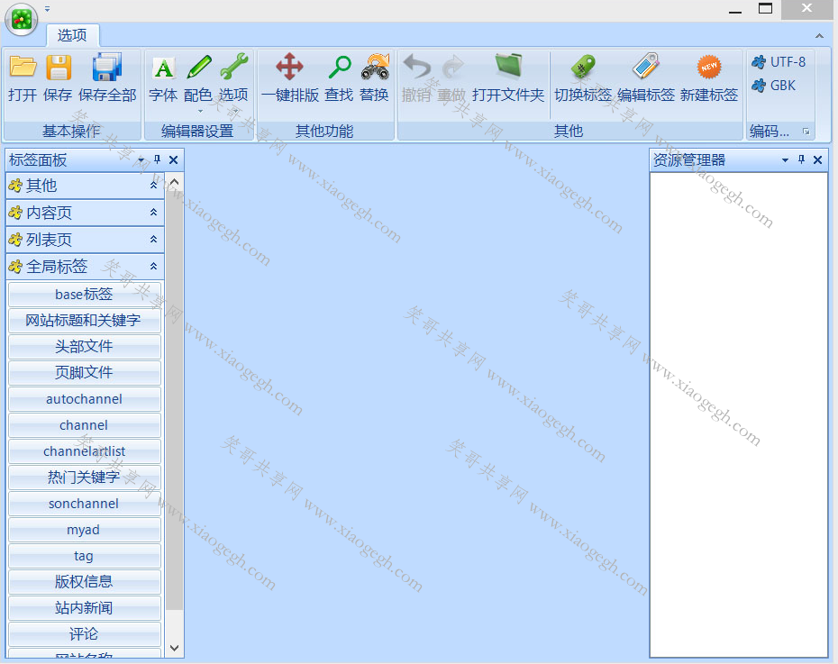Expand the 列表页 tag category
The image size is (838, 664).
pos(85,240)
